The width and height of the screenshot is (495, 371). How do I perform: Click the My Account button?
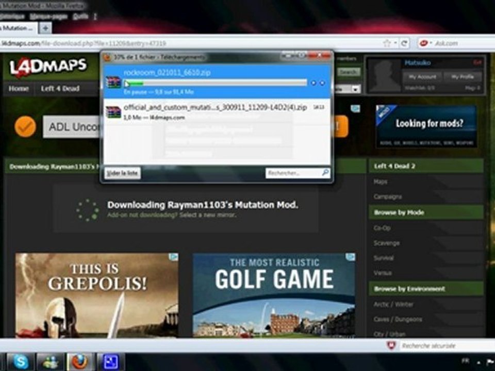(x=422, y=77)
